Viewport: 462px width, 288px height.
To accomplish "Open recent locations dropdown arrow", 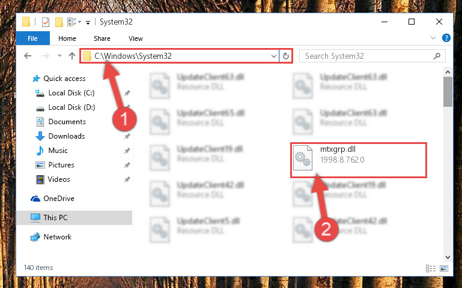I will coord(59,55).
